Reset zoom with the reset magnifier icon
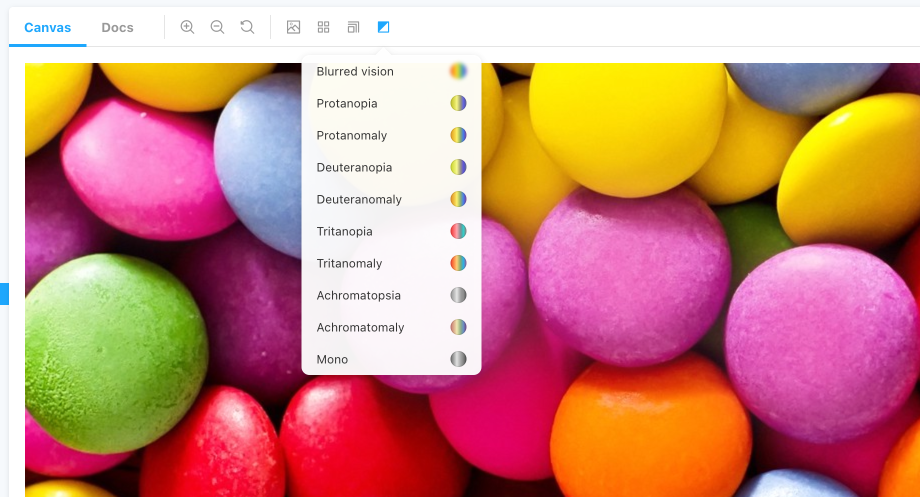The image size is (920, 497). coord(247,27)
